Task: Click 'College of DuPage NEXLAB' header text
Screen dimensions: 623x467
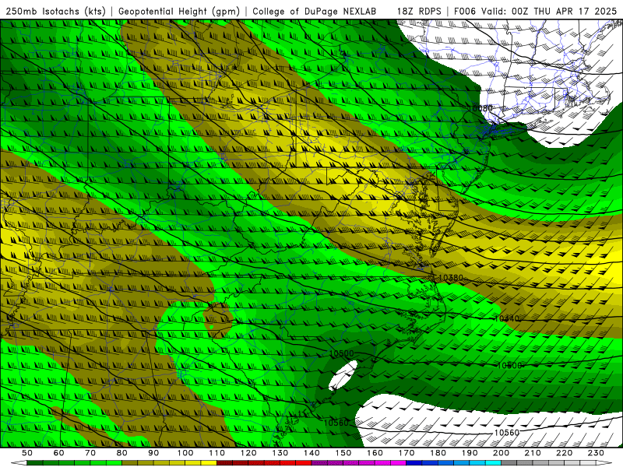Action: [314, 11]
